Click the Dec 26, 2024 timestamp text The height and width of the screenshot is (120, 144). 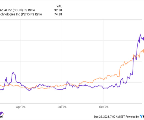pos(109,117)
